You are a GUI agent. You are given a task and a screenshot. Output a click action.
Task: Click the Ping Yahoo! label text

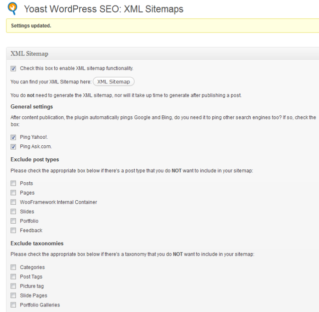(x=33, y=137)
